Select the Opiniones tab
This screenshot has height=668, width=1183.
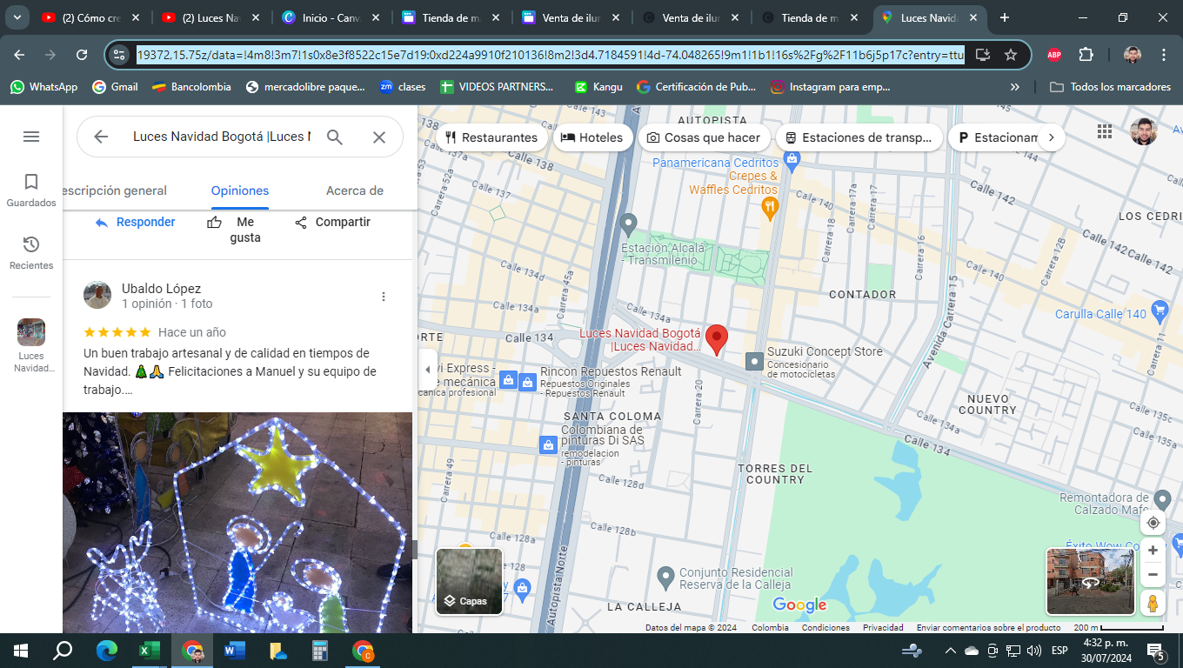(240, 190)
